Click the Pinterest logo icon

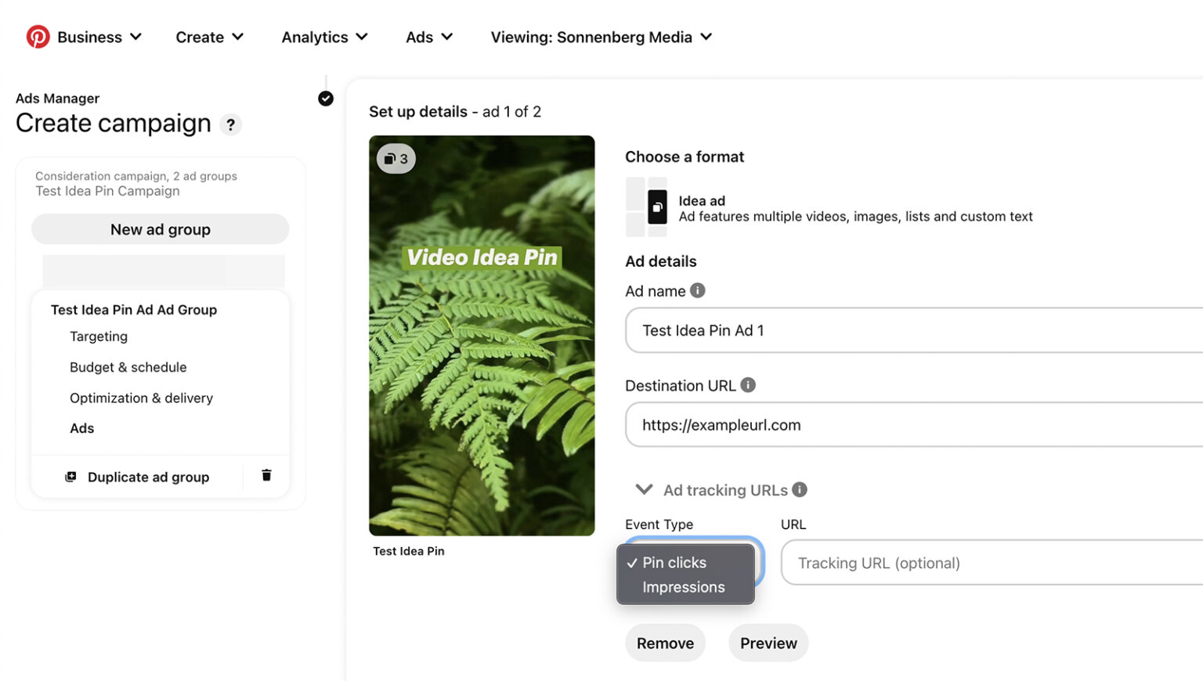pyautogui.click(x=38, y=37)
